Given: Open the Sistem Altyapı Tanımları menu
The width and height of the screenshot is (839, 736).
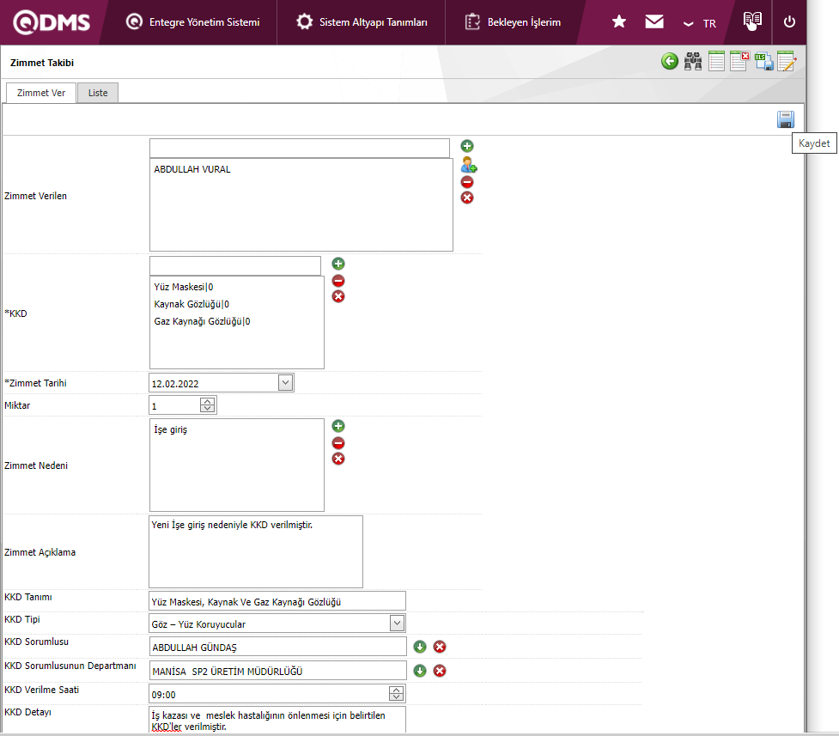Looking at the screenshot, I should tap(362, 22).
